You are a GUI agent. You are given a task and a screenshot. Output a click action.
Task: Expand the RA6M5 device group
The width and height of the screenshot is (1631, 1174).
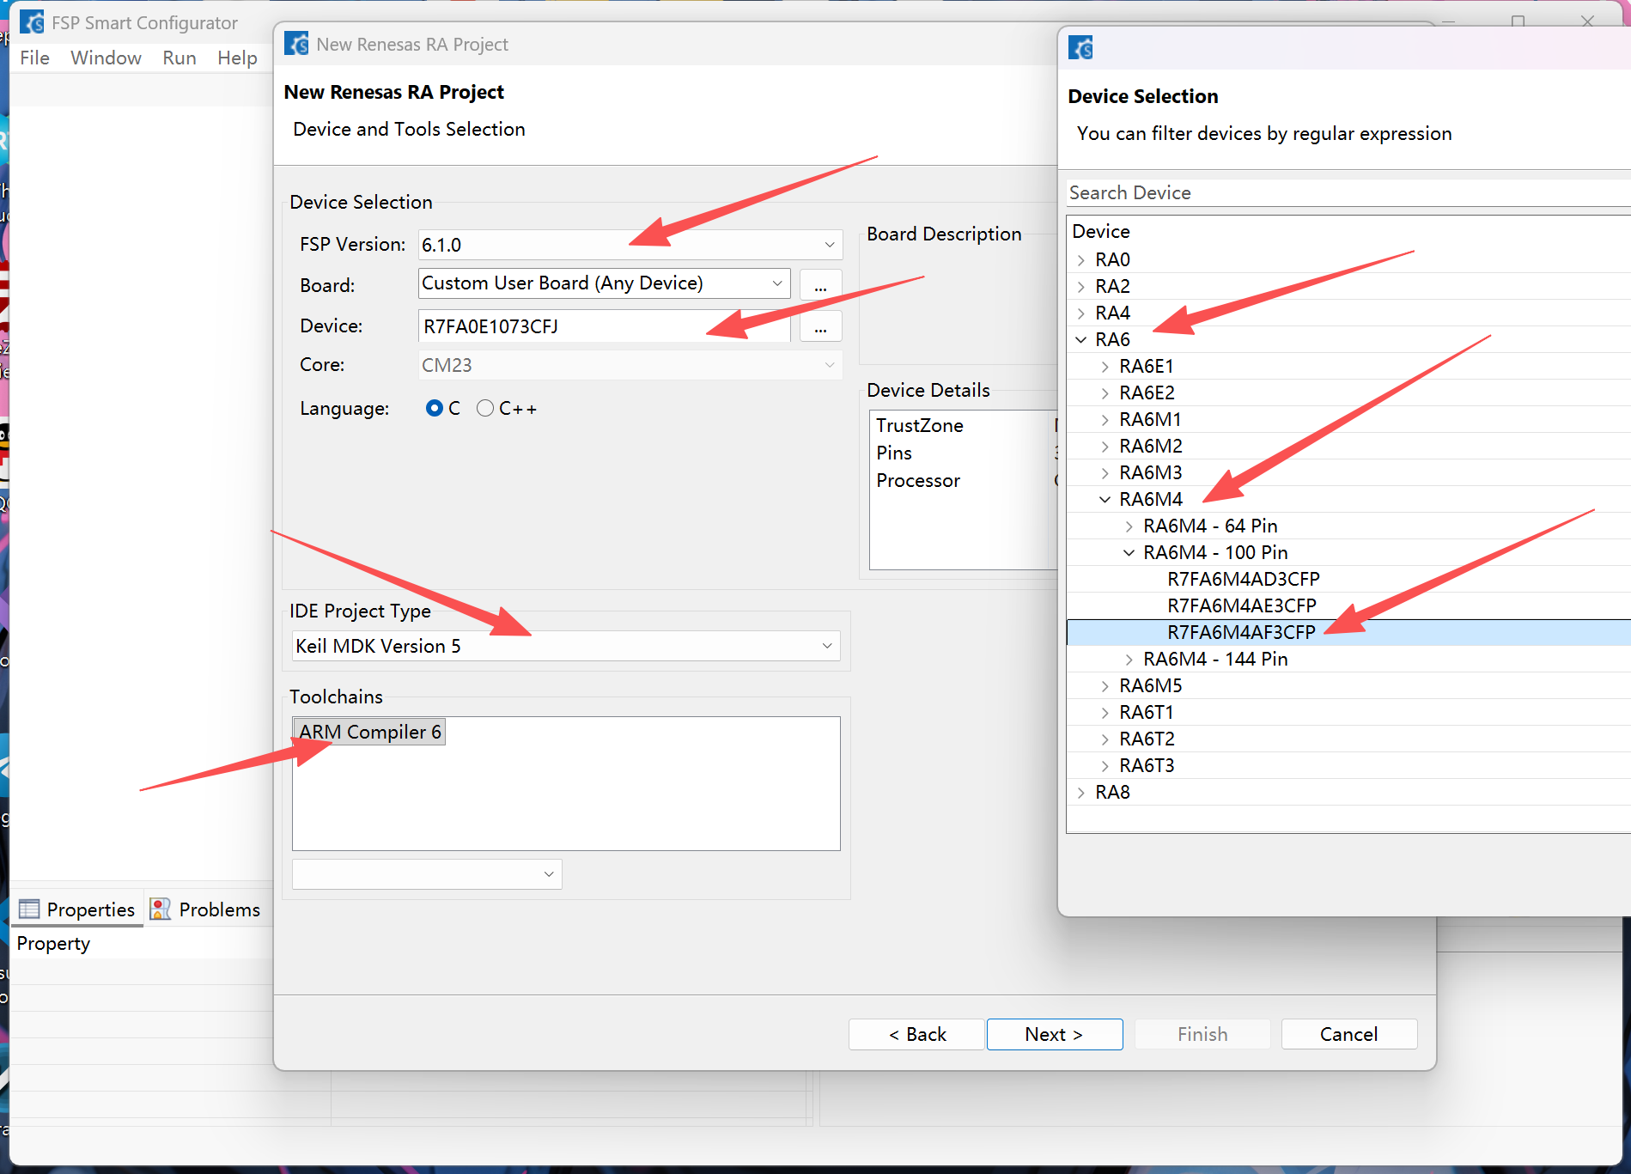(x=1105, y=686)
